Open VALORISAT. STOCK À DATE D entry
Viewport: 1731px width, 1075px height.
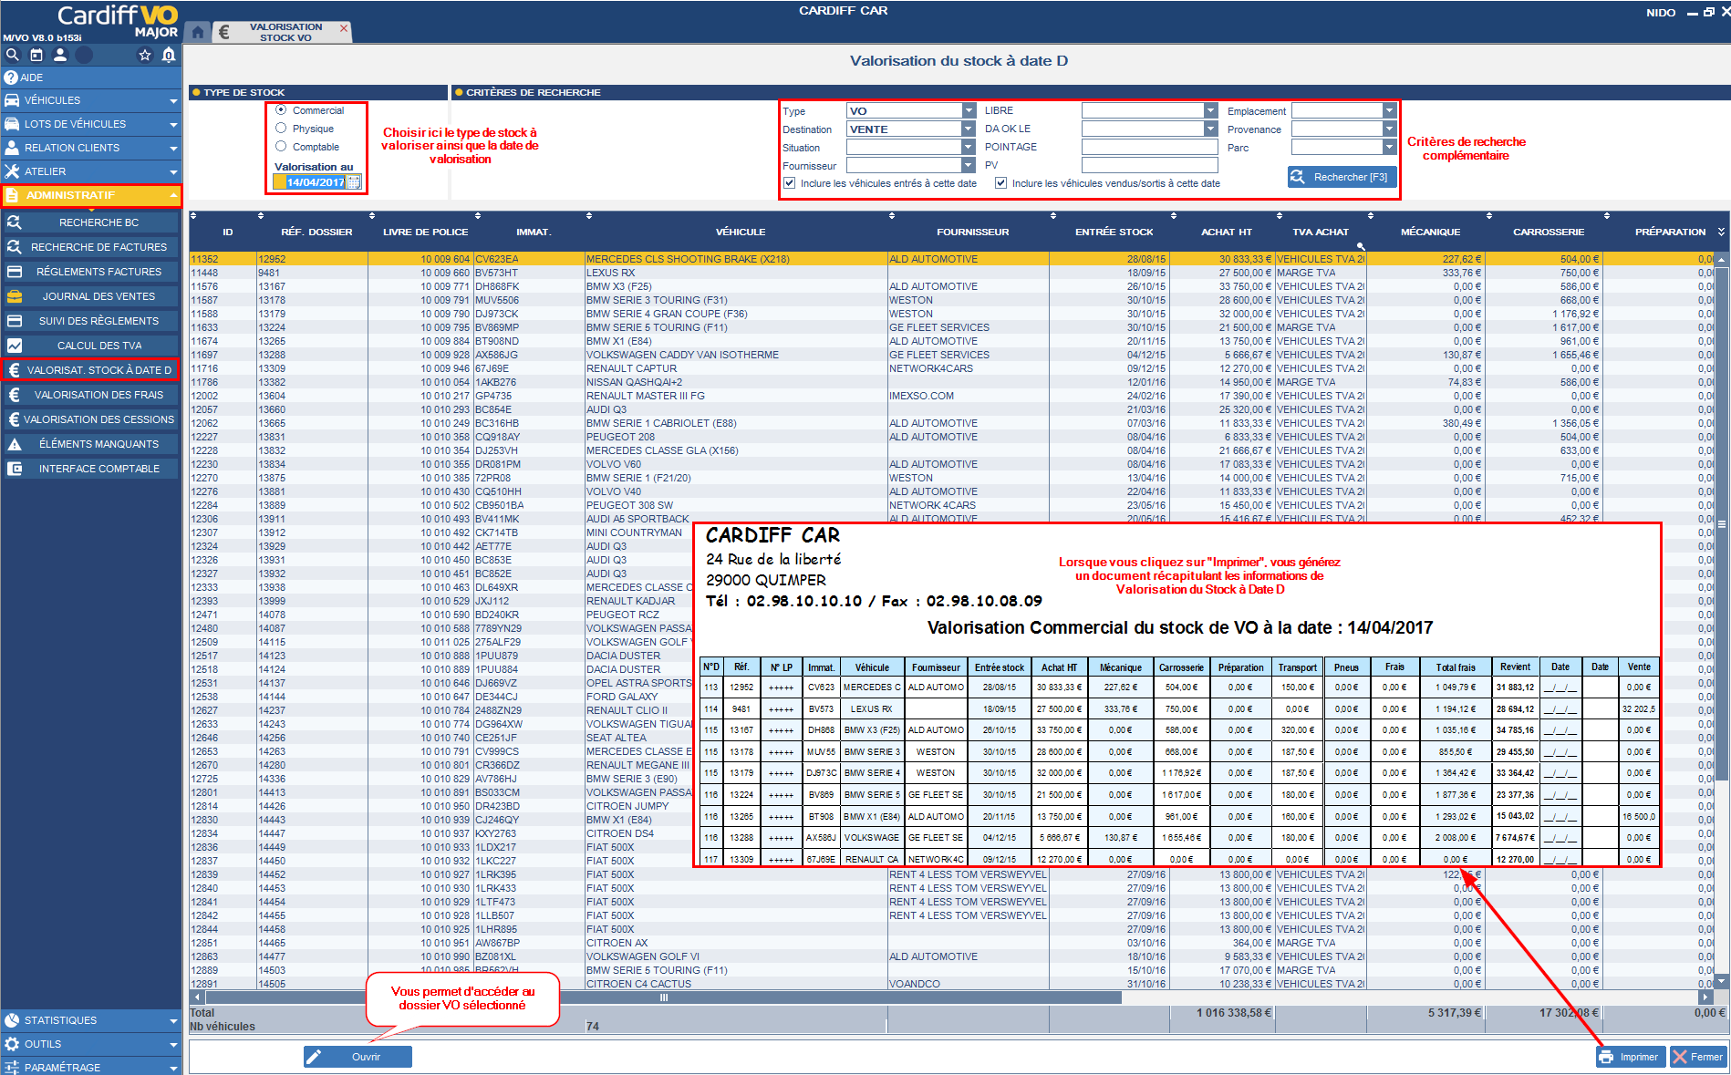(x=91, y=370)
